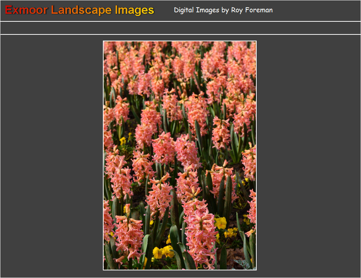This screenshot has width=361, height=278.
Task: Click the word "Landscape" in the heading
Action: tap(81, 10)
